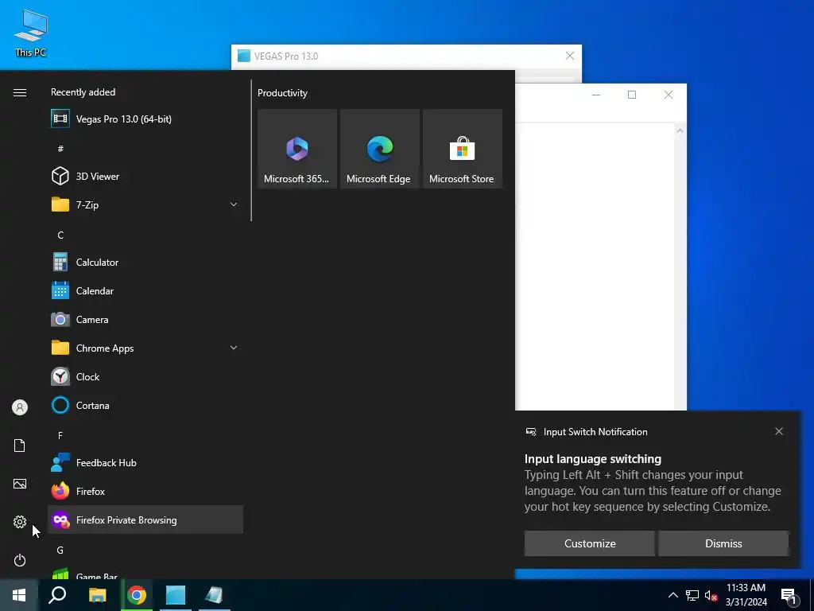
Task: Open the installer taskbar icon
Action: point(214,595)
